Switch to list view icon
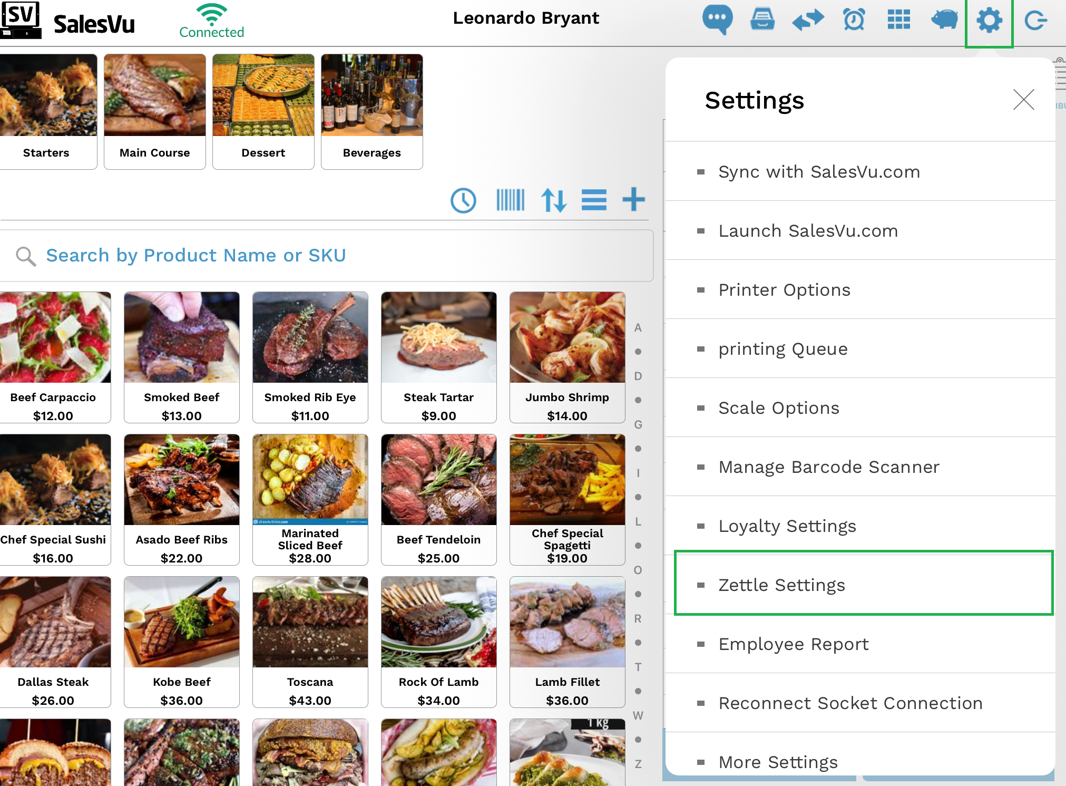The width and height of the screenshot is (1066, 786). 594,200
